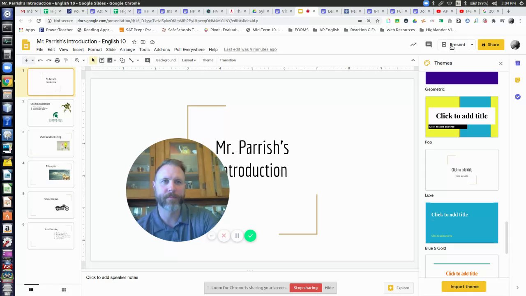Click the Zoom magnifier in the Slides toolbar
The height and width of the screenshot is (296, 526).
coord(77,60)
